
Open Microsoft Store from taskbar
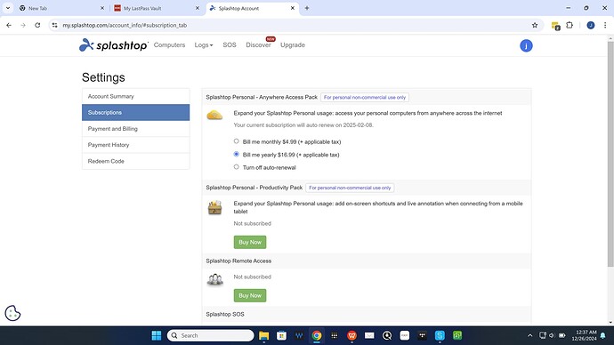click(281, 335)
